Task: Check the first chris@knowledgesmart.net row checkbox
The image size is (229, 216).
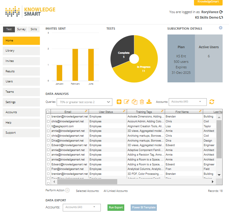Action: click(48, 121)
